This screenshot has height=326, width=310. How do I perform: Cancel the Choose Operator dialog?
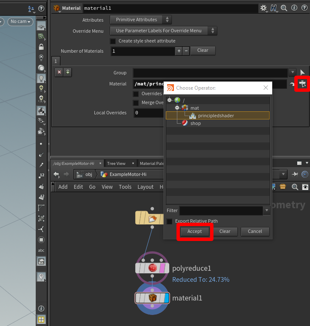click(255, 232)
